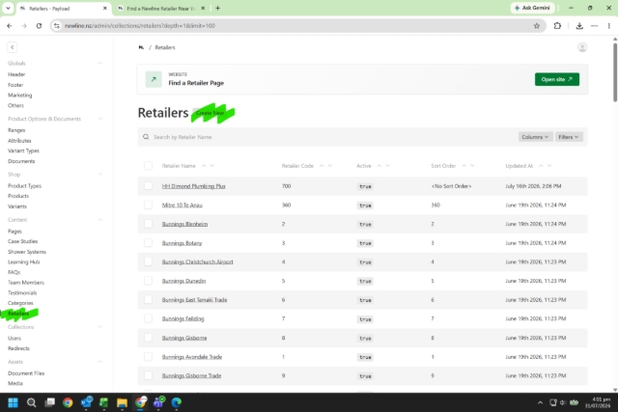The image size is (618, 412).
Task: Open File Explorer from the taskbar
Action: tap(122, 402)
